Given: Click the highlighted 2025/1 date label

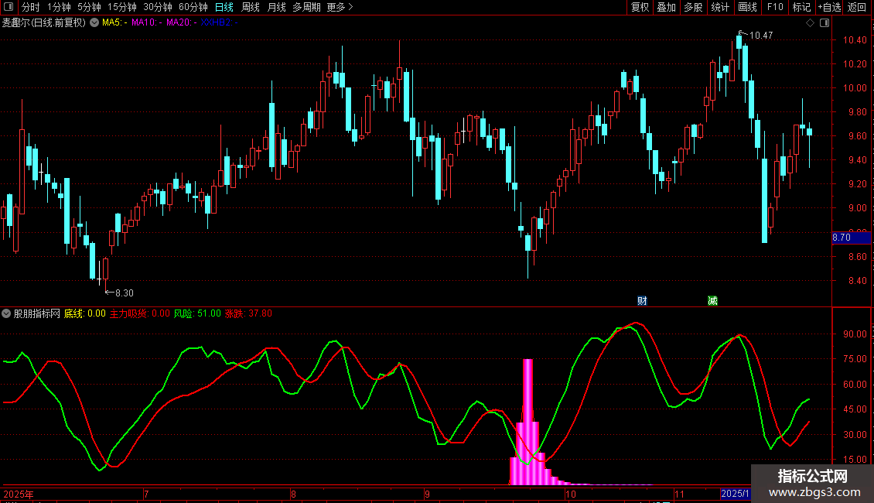Looking at the screenshot, I should [735, 494].
